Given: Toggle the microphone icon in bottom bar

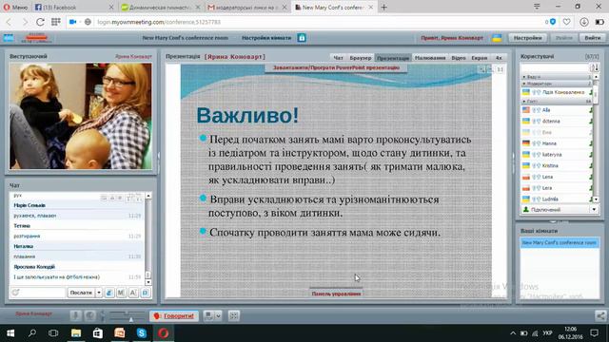Looking at the screenshot, I should 76,316.
